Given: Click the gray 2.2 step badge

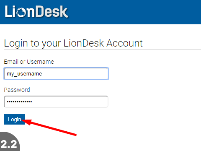Looking at the screenshot, I should click(10, 141).
